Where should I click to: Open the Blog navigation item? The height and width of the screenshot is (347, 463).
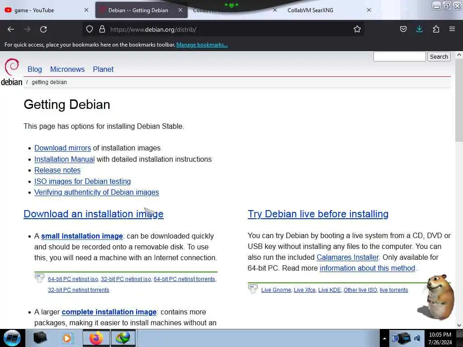click(x=34, y=69)
